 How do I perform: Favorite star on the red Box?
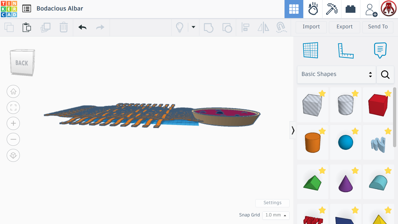point(388,93)
